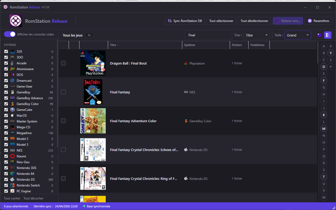Switch to list view icon
336x210 pixels.
[328, 35]
